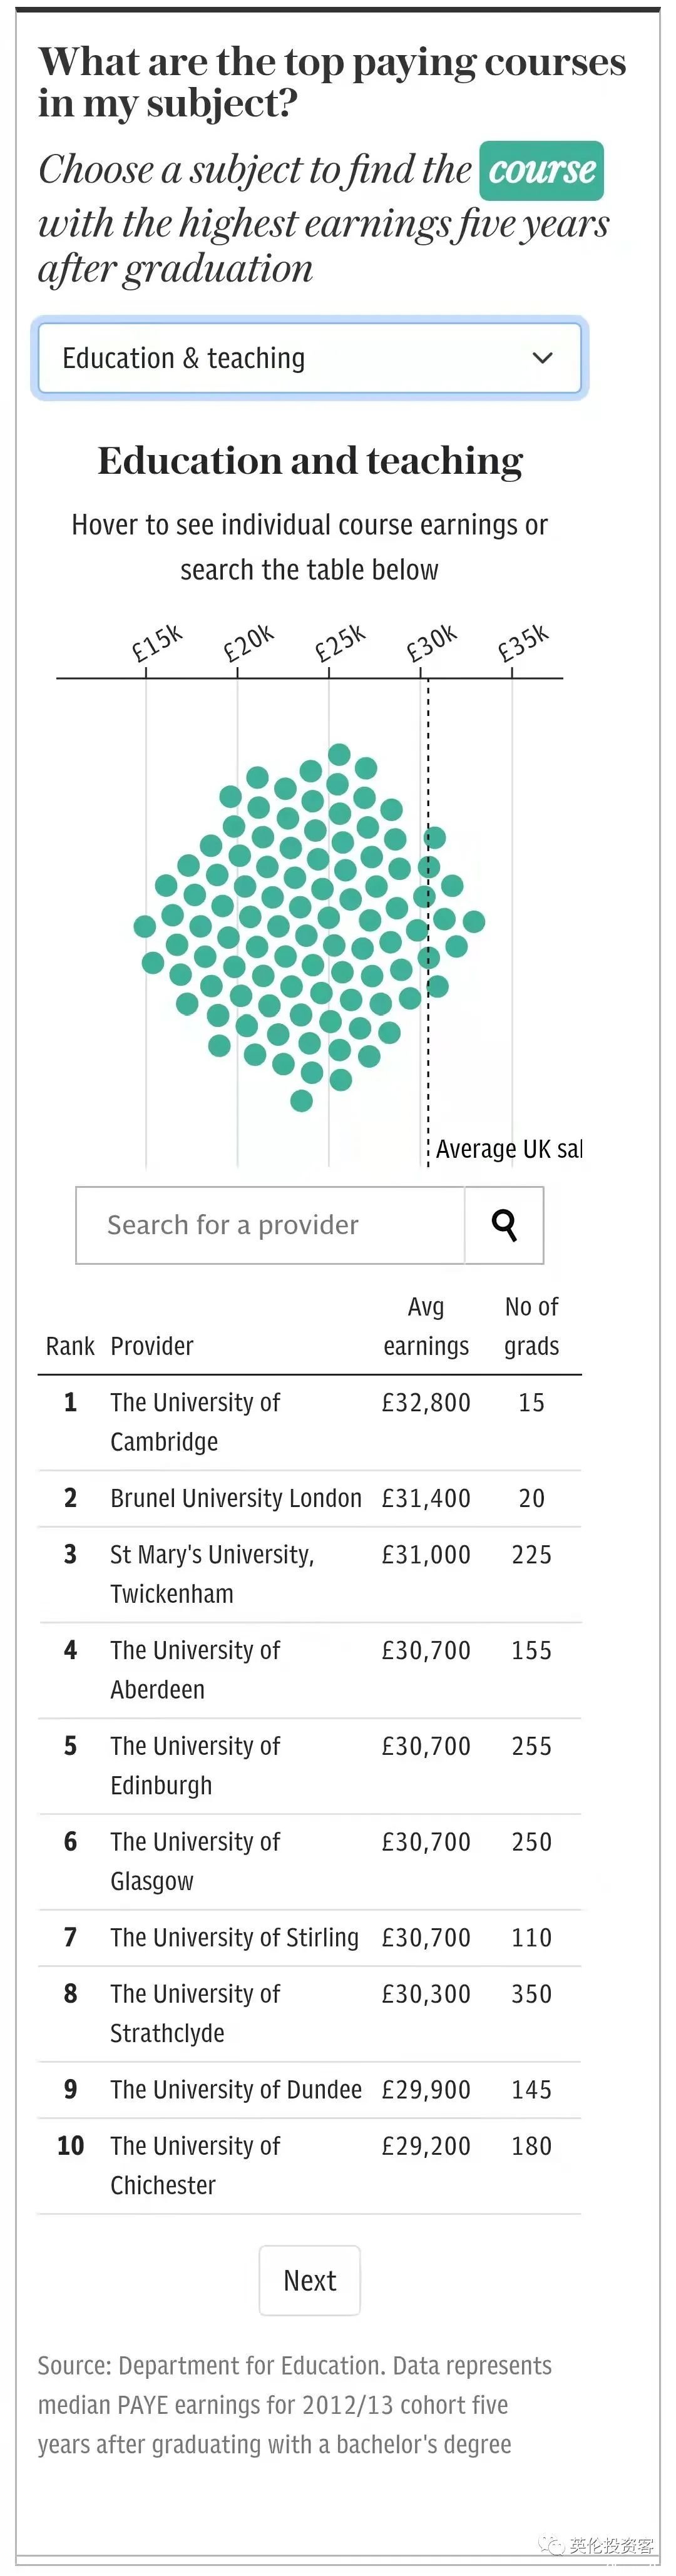The height and width of the screenshot is (2576, 676).
Task: Click the Search for a provider field
Action: 271,1225
